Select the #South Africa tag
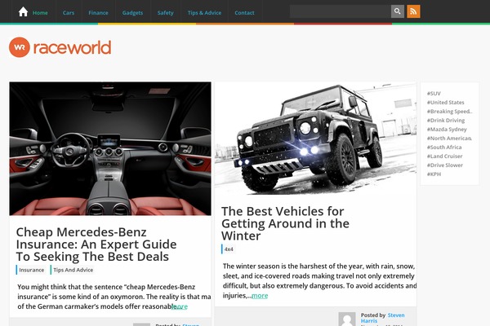 pyautogui.click(x=444, y=148)
